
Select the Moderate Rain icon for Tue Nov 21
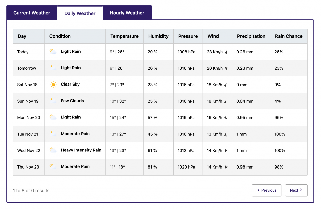point(53,134)
